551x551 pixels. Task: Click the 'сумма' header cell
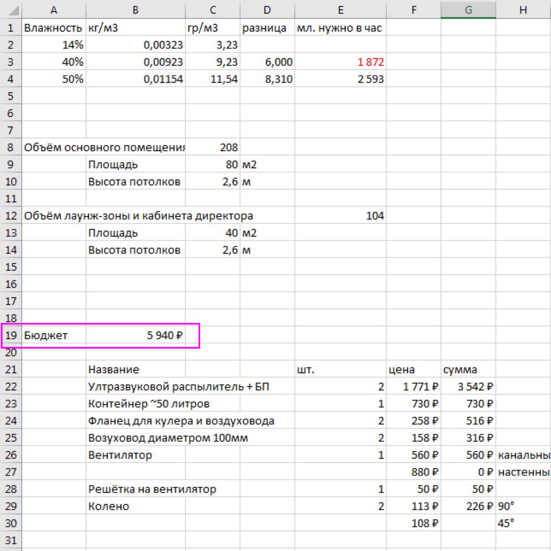click(x=468, y=369)
